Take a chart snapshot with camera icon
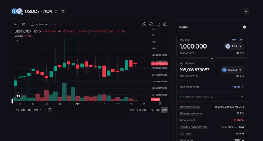This screenshot has width=263, height=141. pos(165,24)
